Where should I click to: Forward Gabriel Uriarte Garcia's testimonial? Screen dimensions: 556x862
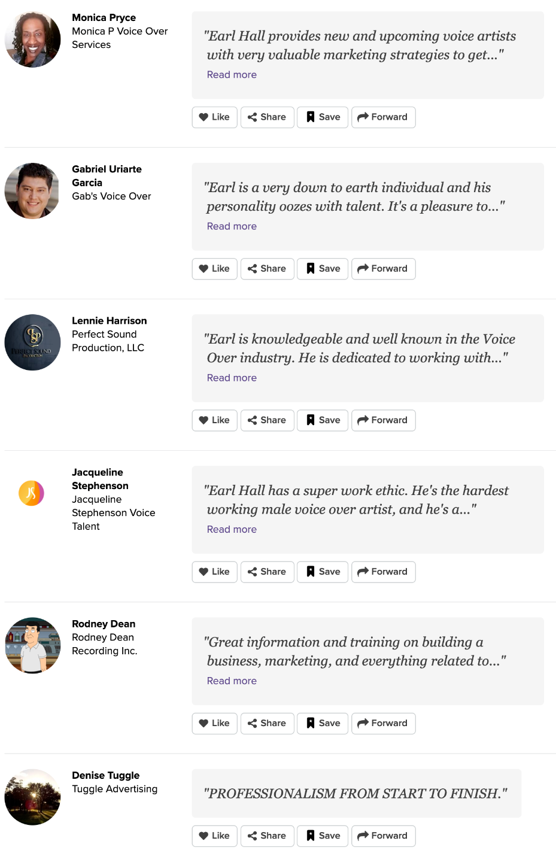click(383, 269)
